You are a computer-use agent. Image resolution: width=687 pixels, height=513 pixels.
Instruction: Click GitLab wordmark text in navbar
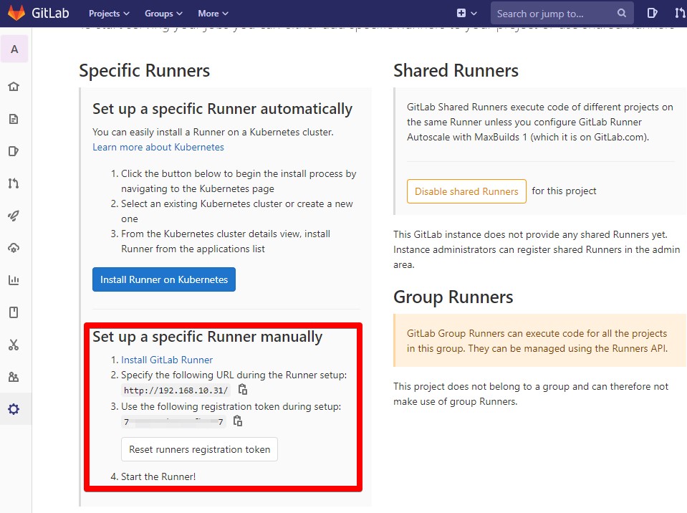(x=50, y=13)
